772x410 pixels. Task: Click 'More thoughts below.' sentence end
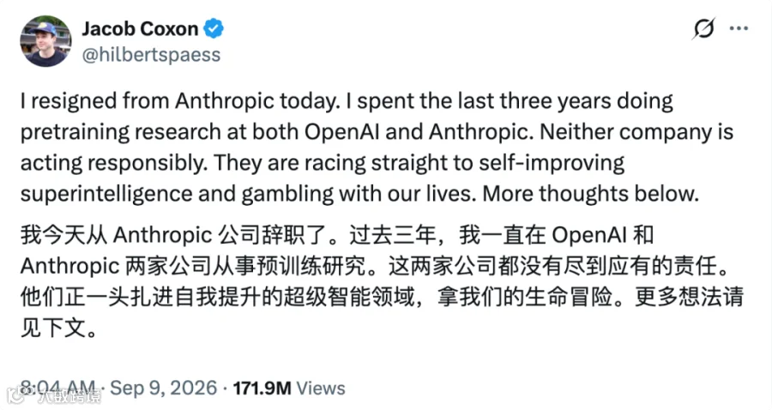[590, 194]
